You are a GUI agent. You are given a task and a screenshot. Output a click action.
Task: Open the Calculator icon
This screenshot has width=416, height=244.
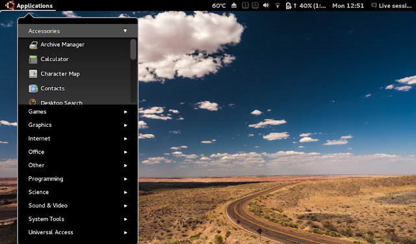33,59
